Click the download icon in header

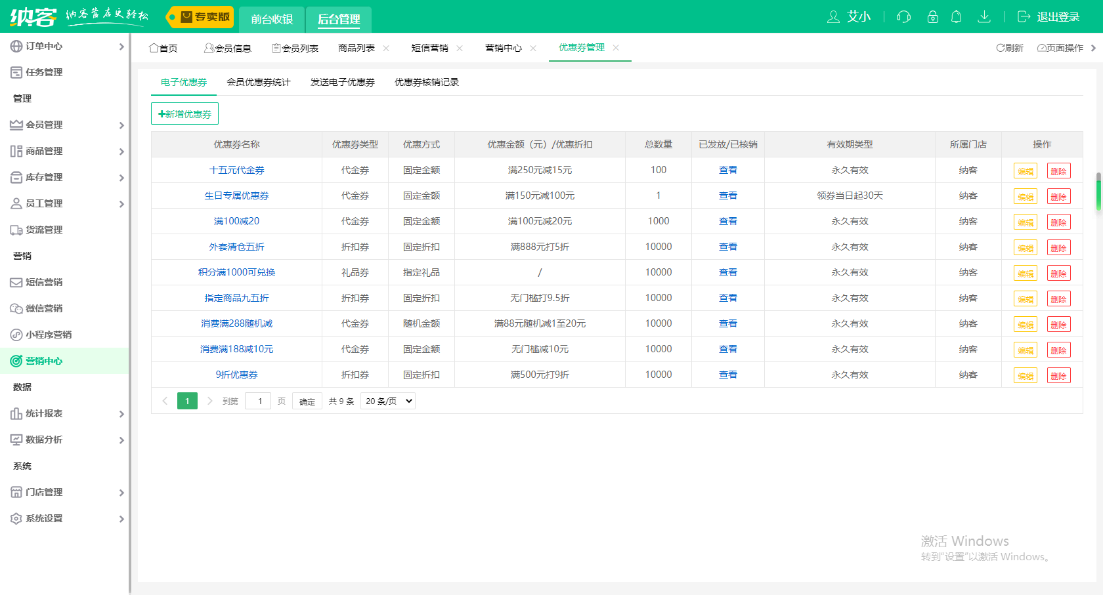point(984,17)
